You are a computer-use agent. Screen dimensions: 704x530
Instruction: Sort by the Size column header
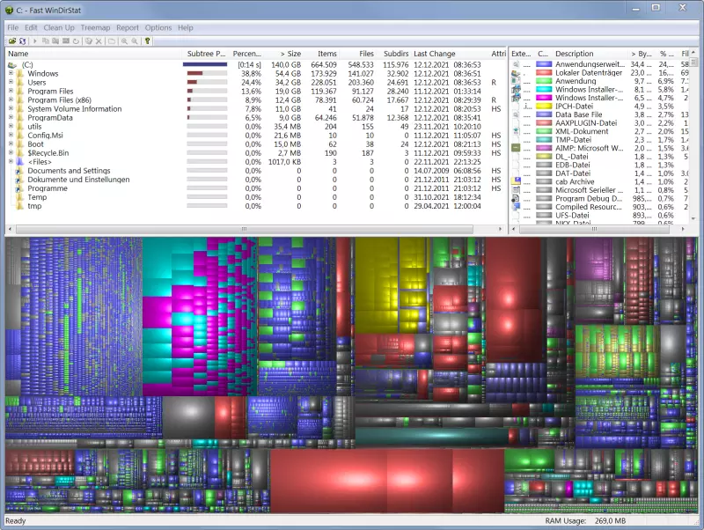(285, 54)
